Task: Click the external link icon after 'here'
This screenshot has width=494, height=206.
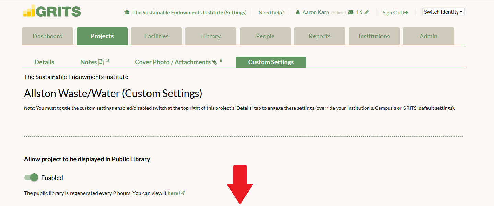Action: pyautogui.click(x=182, y=193)
